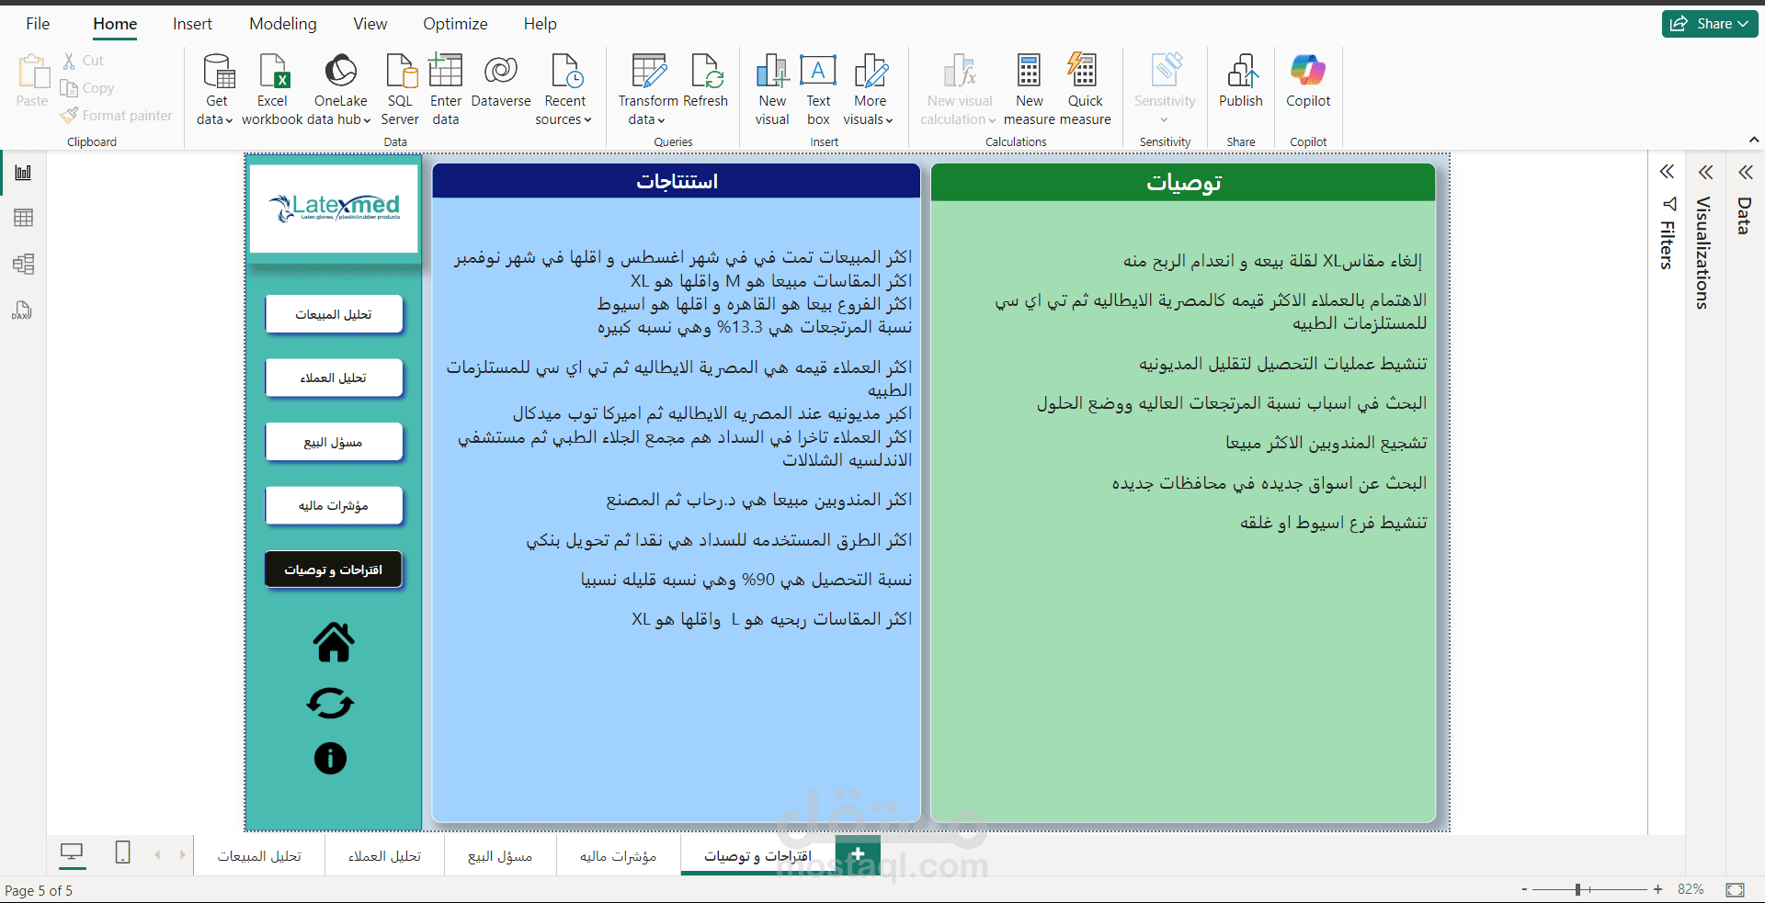The width and height of the screenshot is (1765, 903).
Task: Expand the Visualizations pane
Action: (1706, 172)
